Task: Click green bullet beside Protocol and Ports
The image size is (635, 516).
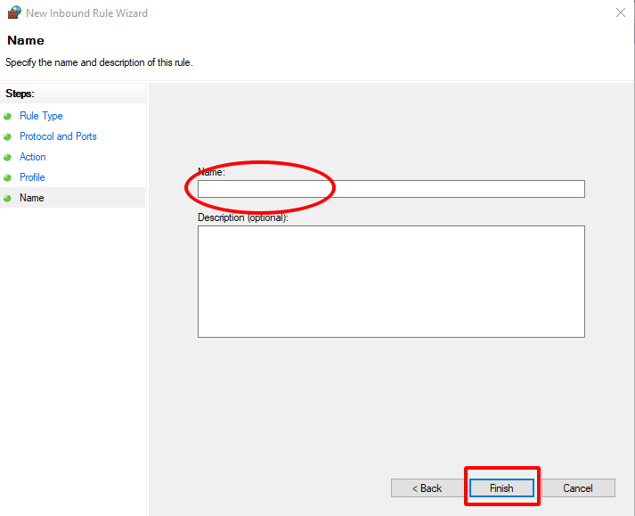Action: pos(7,136)
